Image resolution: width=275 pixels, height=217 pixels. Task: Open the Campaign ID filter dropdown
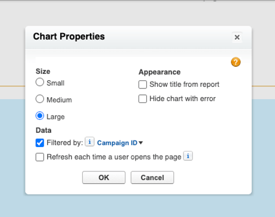120,143
